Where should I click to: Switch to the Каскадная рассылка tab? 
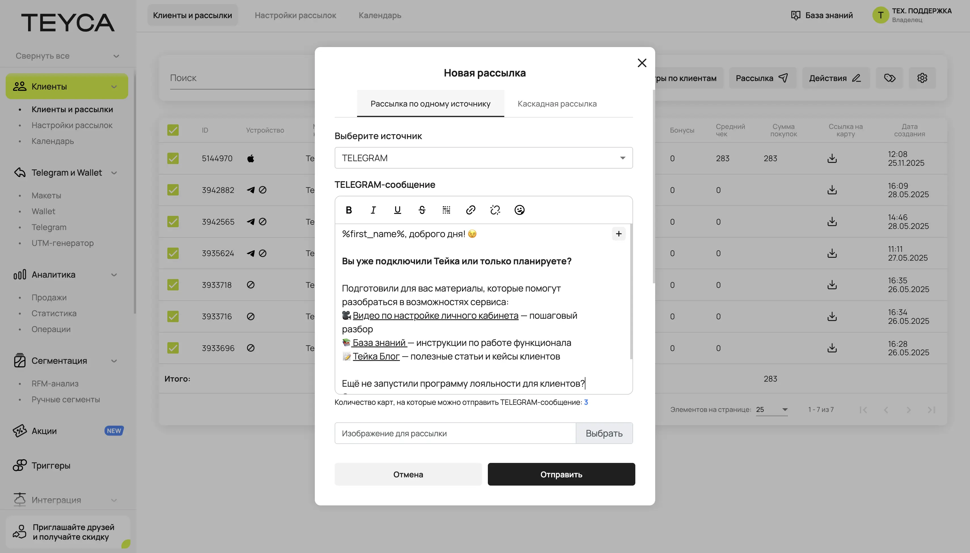point(557,104)
